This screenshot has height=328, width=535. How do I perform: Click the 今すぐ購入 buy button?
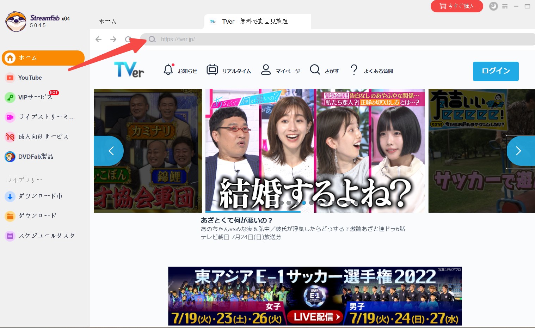[x=457, y=6]
